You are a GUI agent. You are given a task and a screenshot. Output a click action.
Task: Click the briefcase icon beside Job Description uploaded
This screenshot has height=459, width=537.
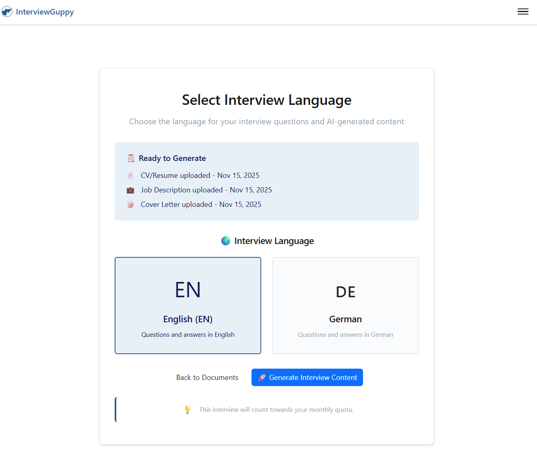130,190
